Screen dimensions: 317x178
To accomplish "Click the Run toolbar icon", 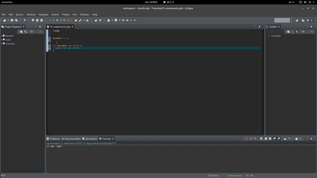I will (57, 20).
